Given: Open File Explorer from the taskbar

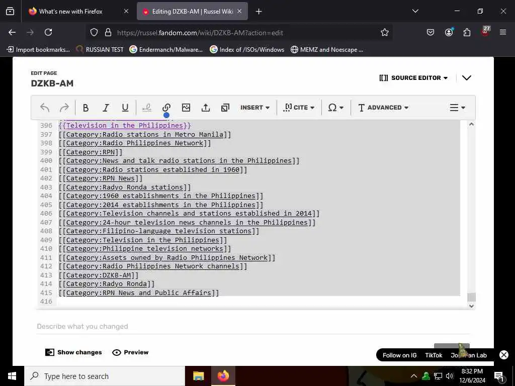Looking at the screenshot, I should tap(198, 376).
